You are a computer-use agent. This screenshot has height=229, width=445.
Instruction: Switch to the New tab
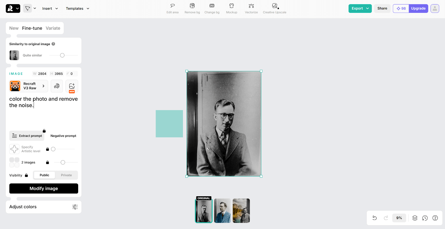[14, 28]
